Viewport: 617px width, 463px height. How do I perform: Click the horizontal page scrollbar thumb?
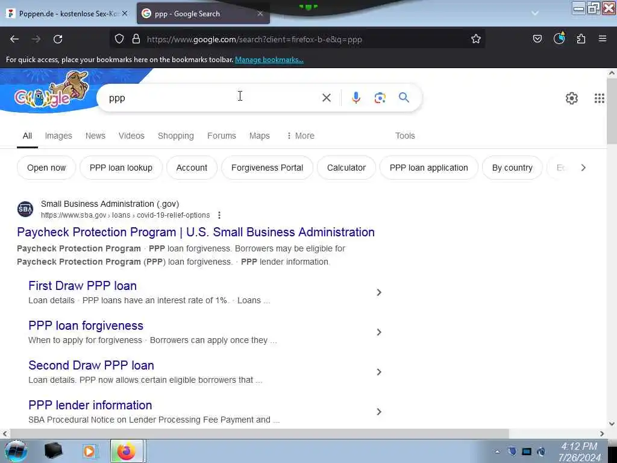259,433
